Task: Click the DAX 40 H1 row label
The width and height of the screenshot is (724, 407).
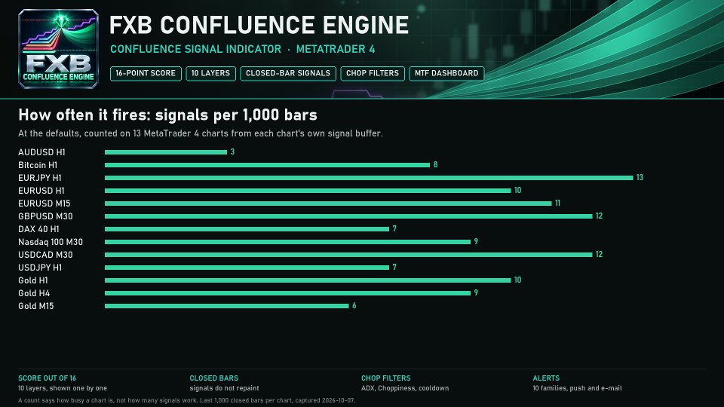Action: 38,229
